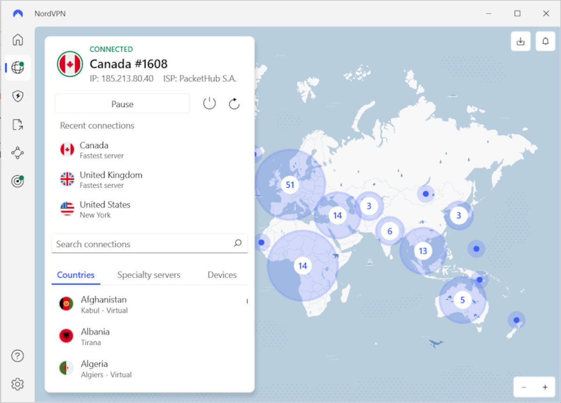Open the Home icon in sidebar
This screenshot has width=561, height=403.
click(17, 39)
